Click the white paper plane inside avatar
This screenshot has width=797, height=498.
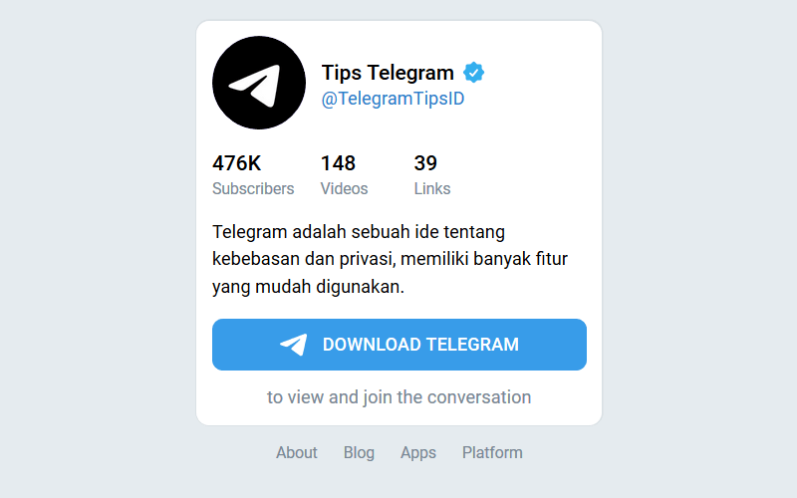click(255, 86)
